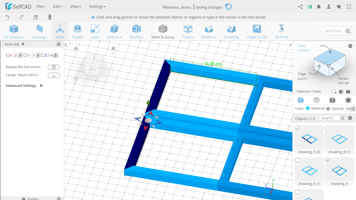Screen dimensions: 356x200
Task: Select solid plus wireframe view mode
Action: tap(332, 100)
